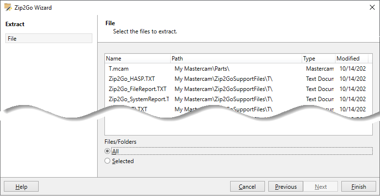Sort files by Type column header
The height and width of the screenshot is (196, 380).
(x=319, y=59)
